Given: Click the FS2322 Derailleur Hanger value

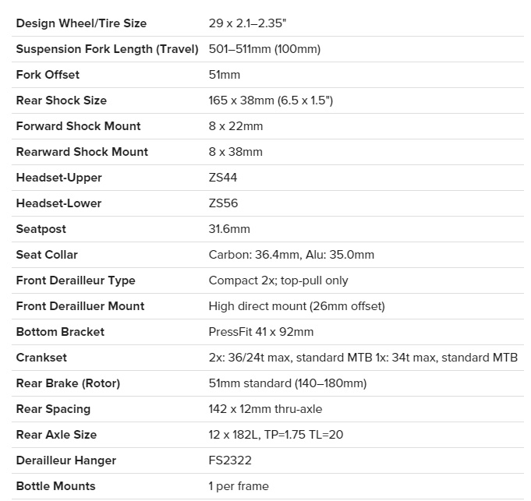Looking at the screenshot, I should (230, 460).
